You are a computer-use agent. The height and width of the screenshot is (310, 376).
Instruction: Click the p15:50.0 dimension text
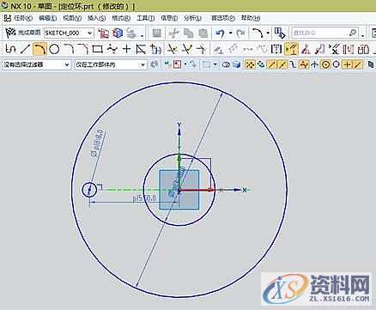[144, 198]
